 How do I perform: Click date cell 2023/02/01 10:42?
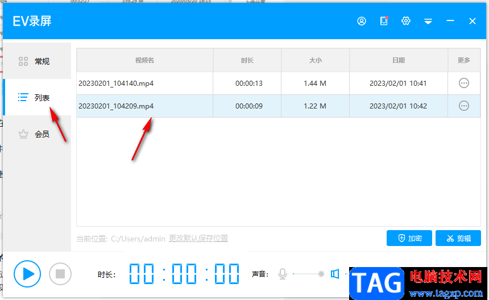point(398,106)
